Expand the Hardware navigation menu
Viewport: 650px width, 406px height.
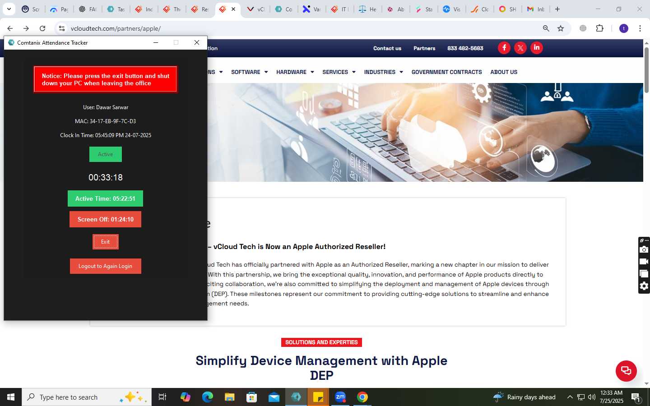[295, 72]
